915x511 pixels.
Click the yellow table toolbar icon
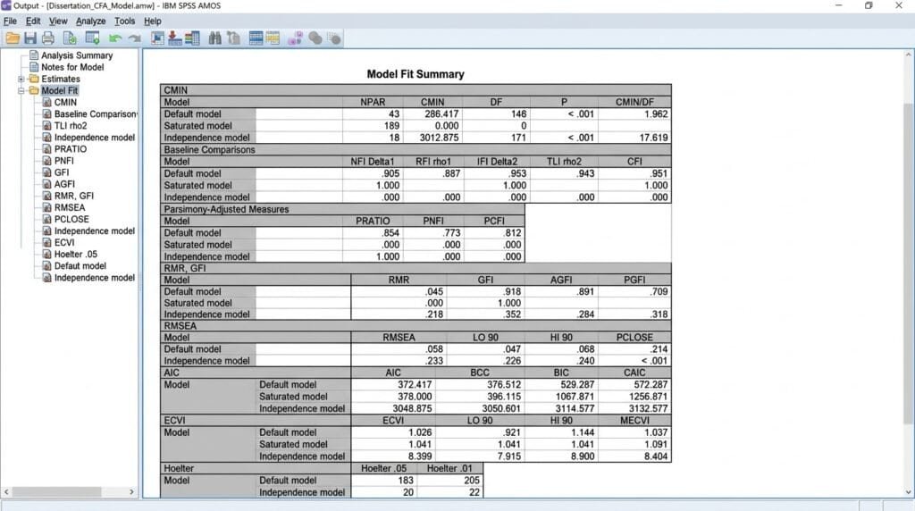coord(273,38)
